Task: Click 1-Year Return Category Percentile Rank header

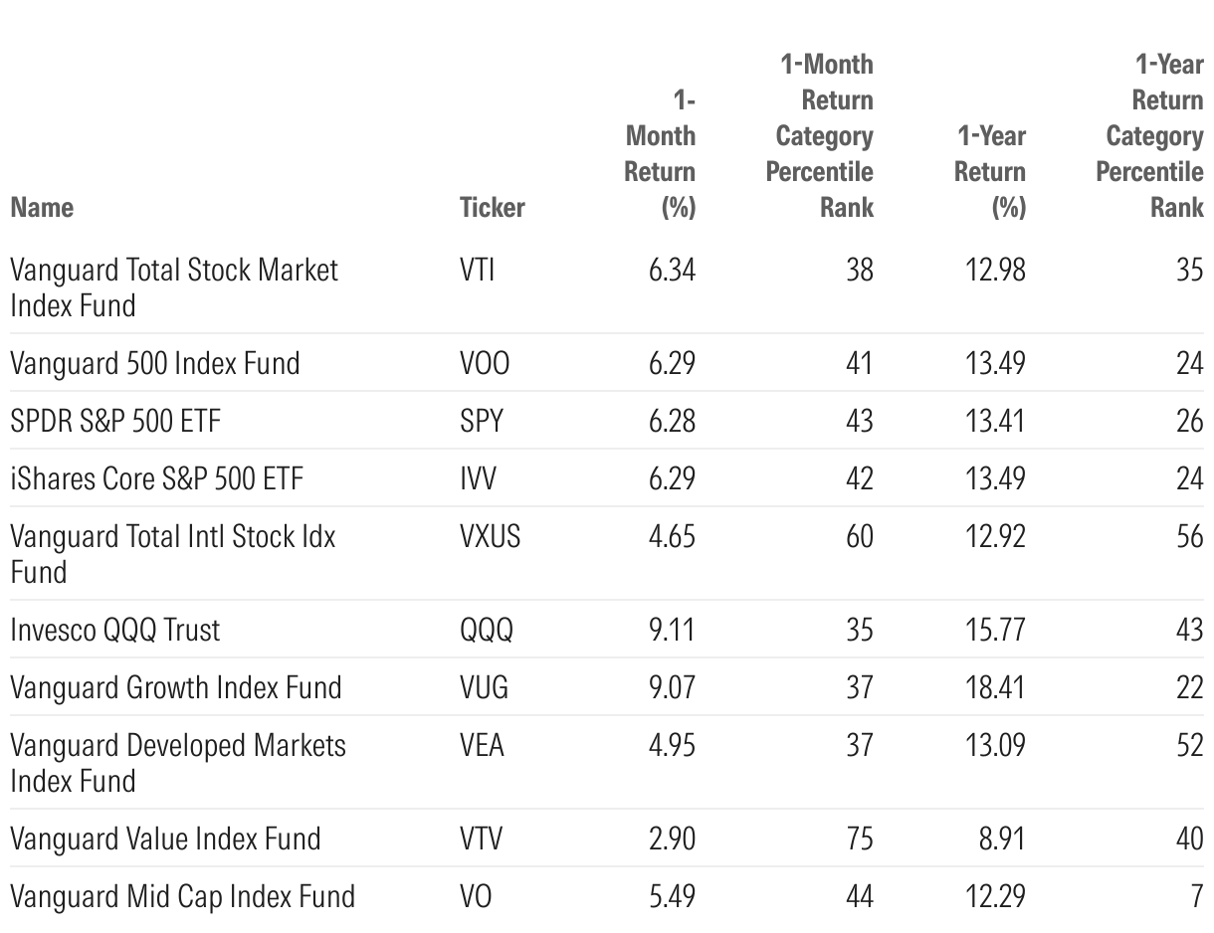Action: tap(1150, 135)
